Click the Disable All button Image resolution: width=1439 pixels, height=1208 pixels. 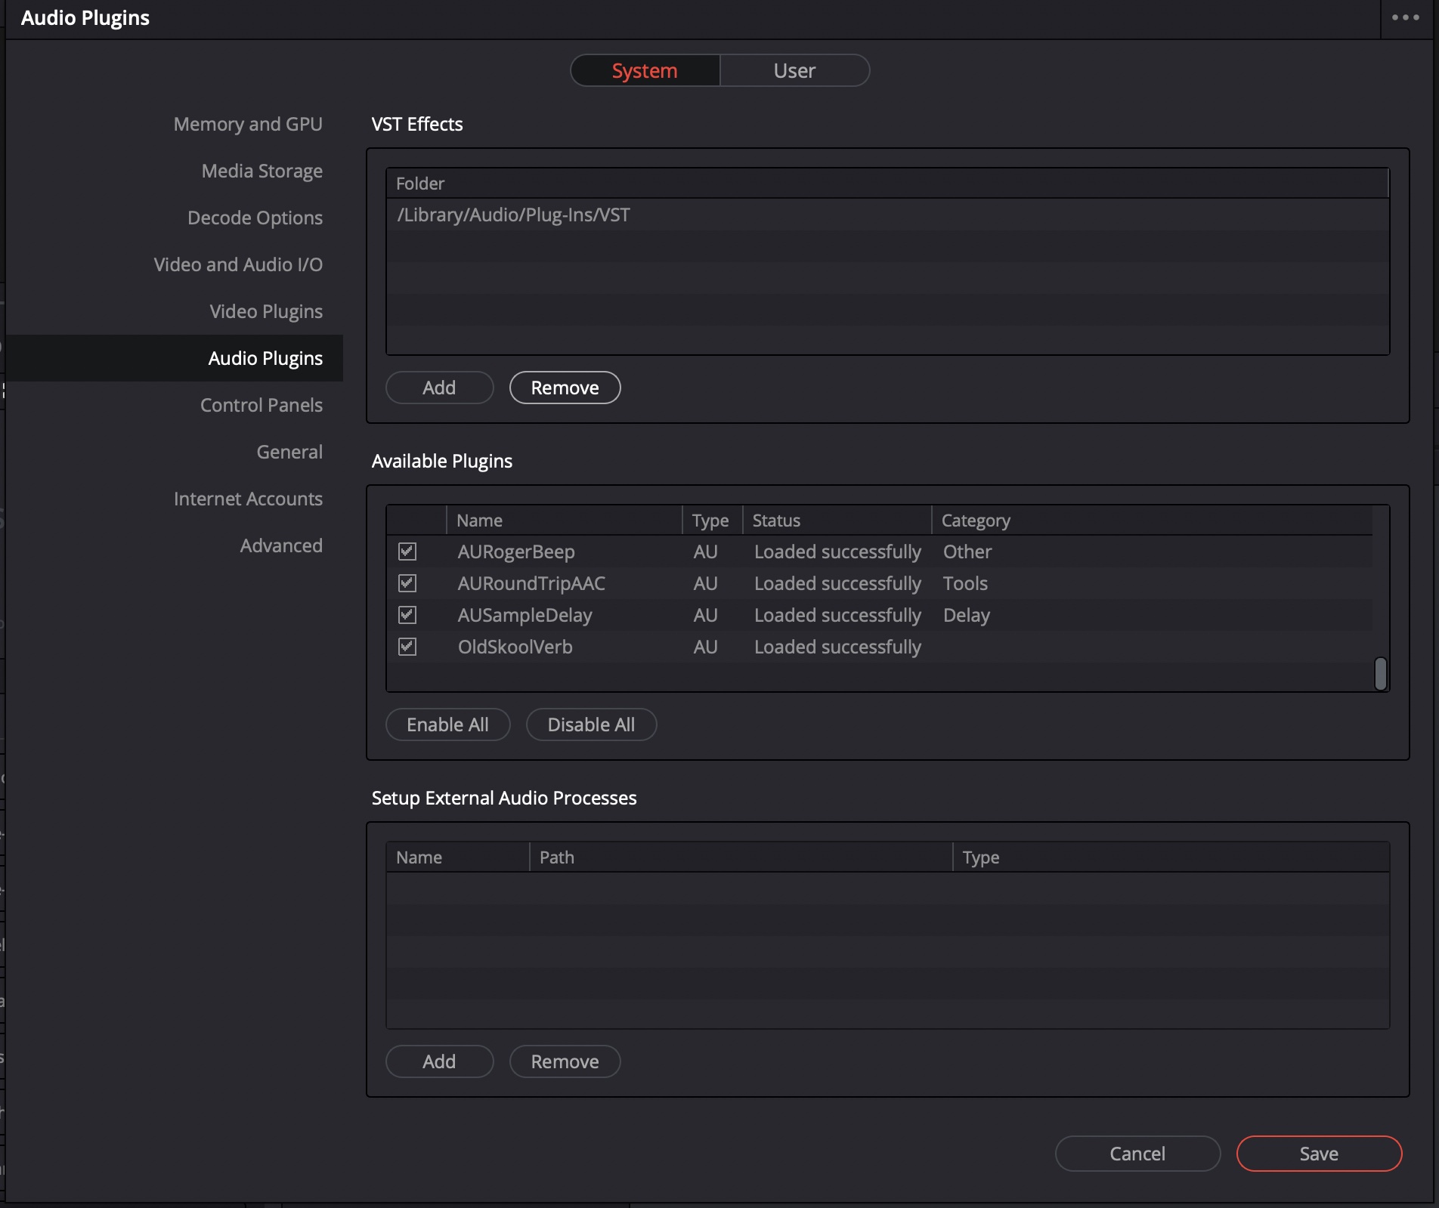[591, 724]
